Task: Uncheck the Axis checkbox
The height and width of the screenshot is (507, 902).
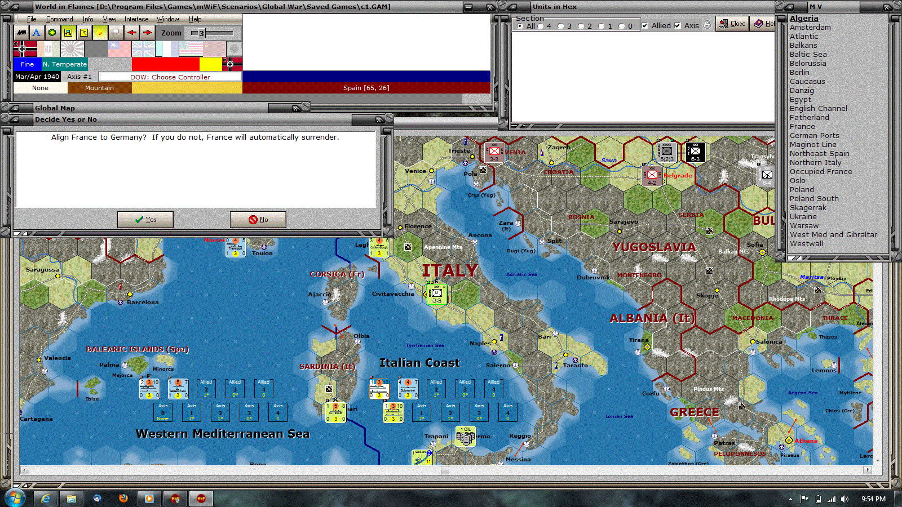Action: 677,25
